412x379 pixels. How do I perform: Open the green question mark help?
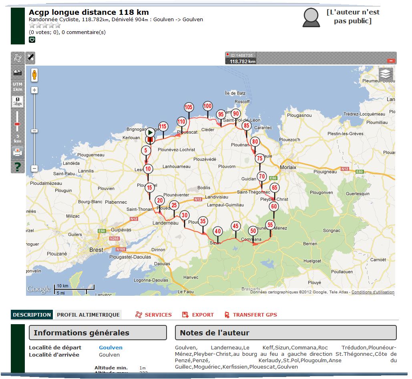point(18,167)
